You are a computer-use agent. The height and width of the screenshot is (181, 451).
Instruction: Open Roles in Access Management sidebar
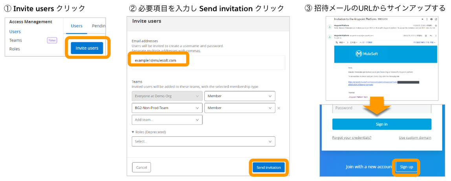point(15,49)
